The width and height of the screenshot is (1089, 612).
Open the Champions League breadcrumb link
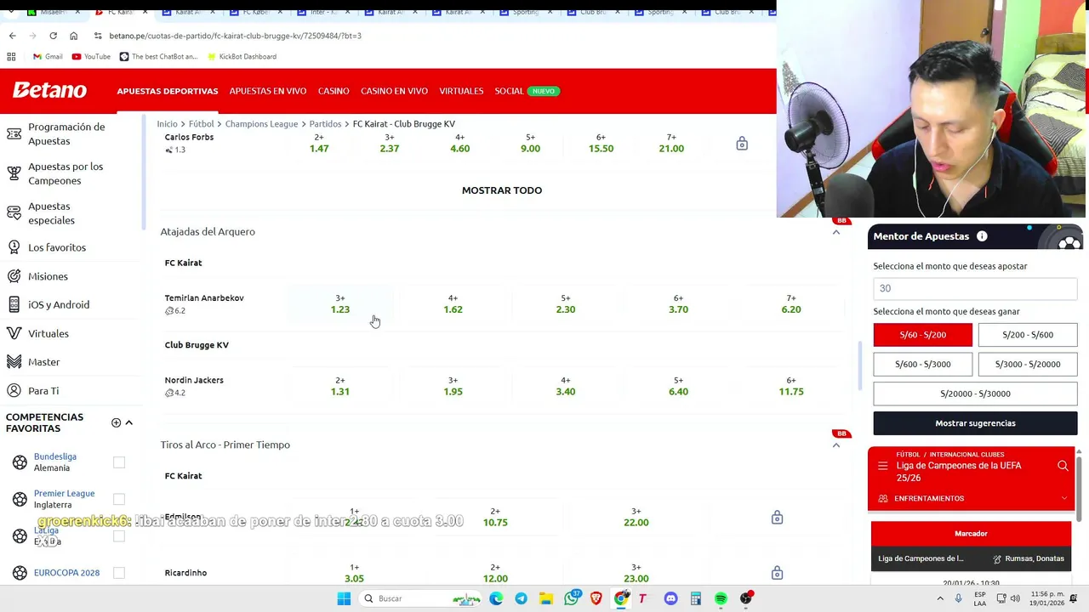pyautogui.click(x=261, y=124)
